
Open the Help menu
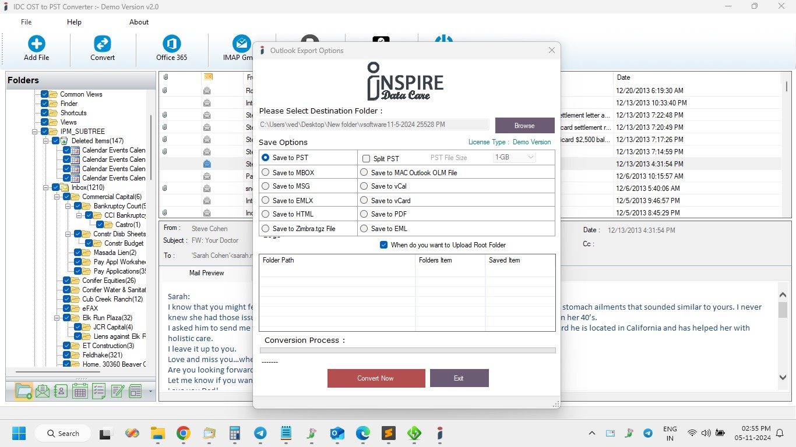(74, 22)
